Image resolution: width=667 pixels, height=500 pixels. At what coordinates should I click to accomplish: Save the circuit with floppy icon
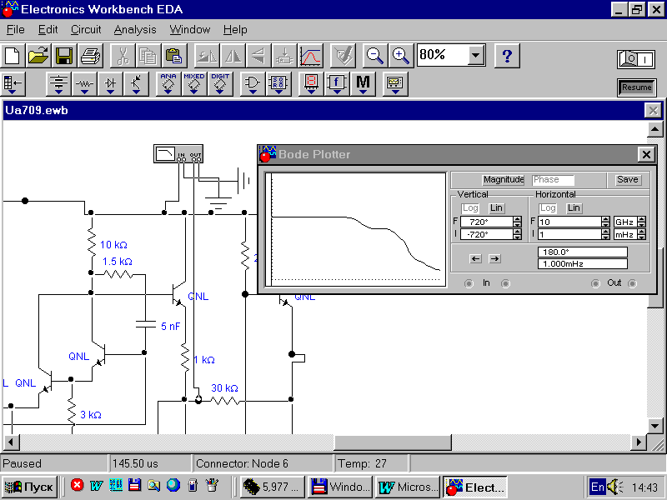(x=64, y=56)
